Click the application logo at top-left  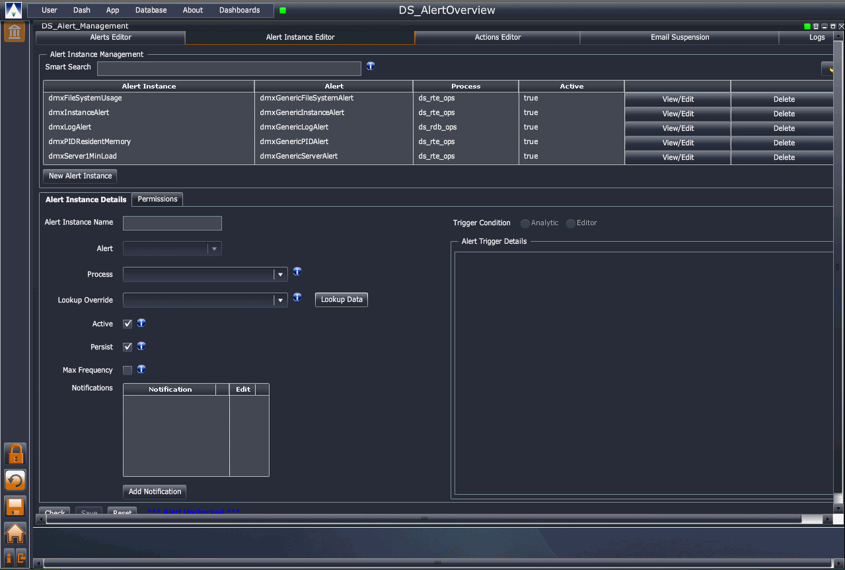[x=14, y=11]
